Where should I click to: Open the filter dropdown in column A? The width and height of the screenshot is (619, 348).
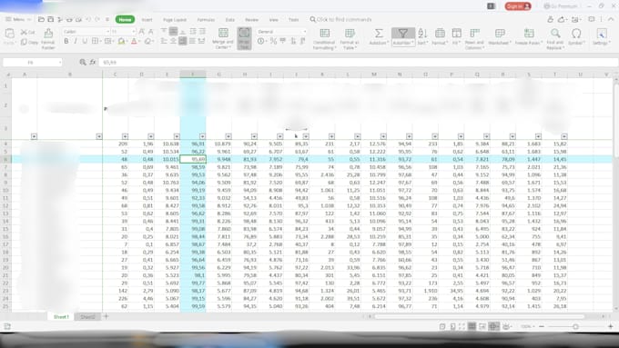click(x=34, y=136)
